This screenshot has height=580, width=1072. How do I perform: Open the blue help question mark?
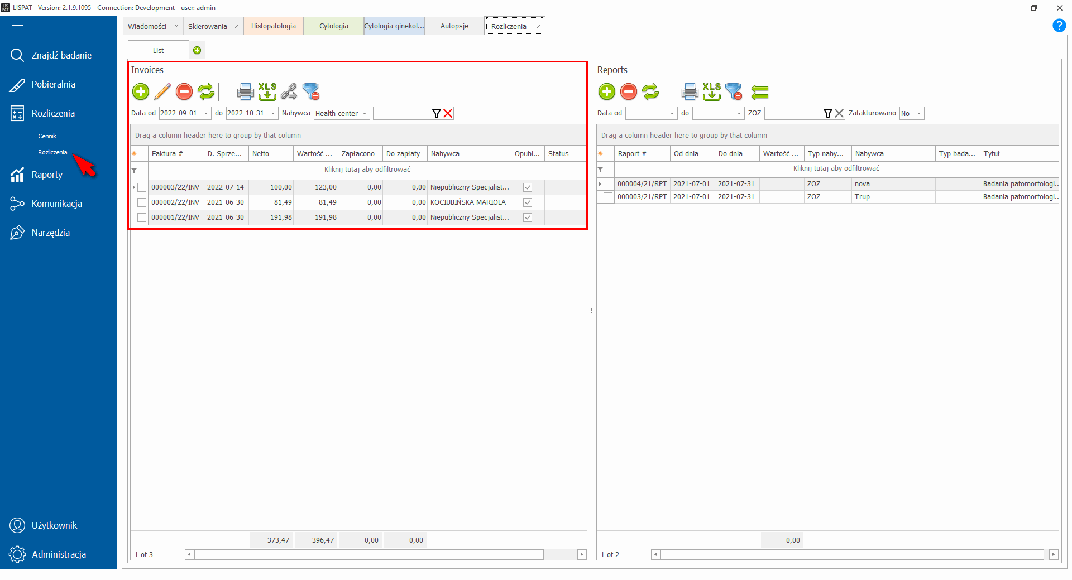(1059, 26)
